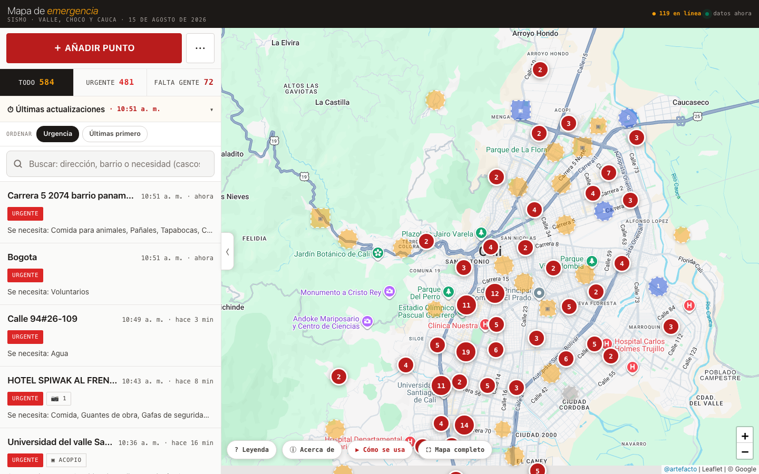This screenshot has height=474, width=759.
Task: Click the Añadir Punto button
Action: (x=94, y=48)
